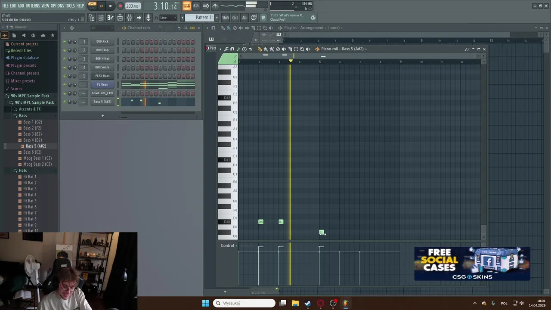551x310 pixels.
Task: Open the Mixer view icon in toolbar
Action: [129, 18]
